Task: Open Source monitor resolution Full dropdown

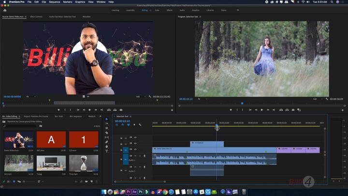Action: click(x=141, y=97)
